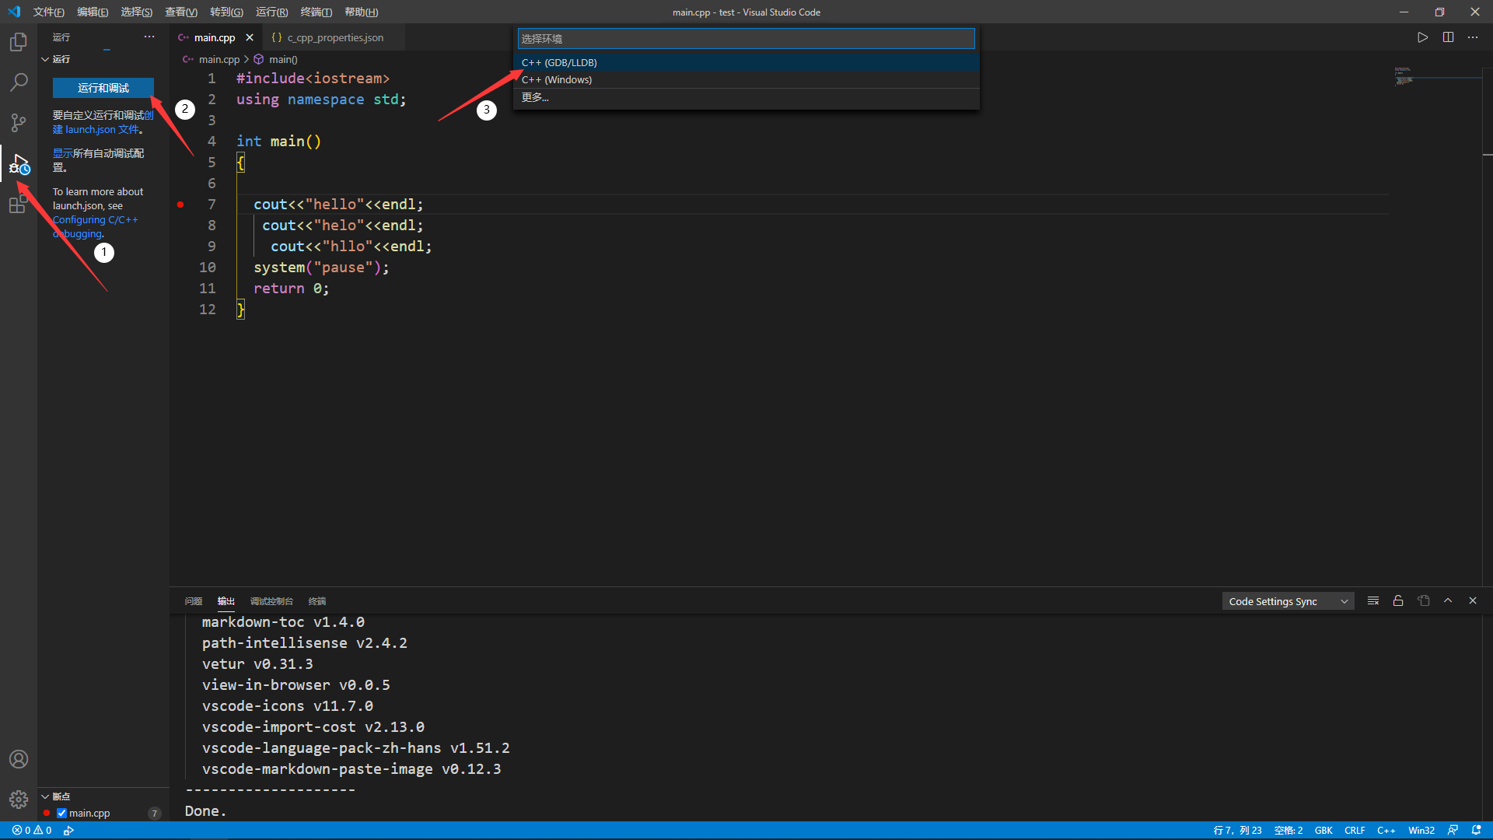Switch to the 问题 panel tab
This screenshot has height=840, width=1493.
tap(193, 601)
